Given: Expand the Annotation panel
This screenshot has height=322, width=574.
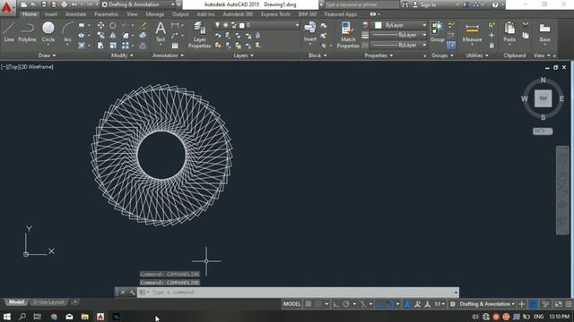Looking at the screenshot, I should (168, 55).
